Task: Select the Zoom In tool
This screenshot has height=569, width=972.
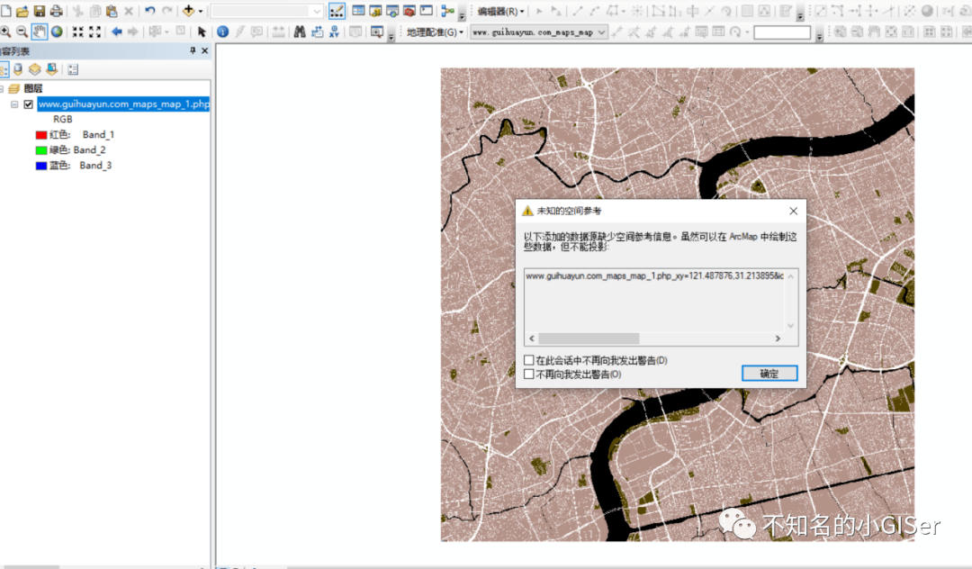Action: pos(7,30)
